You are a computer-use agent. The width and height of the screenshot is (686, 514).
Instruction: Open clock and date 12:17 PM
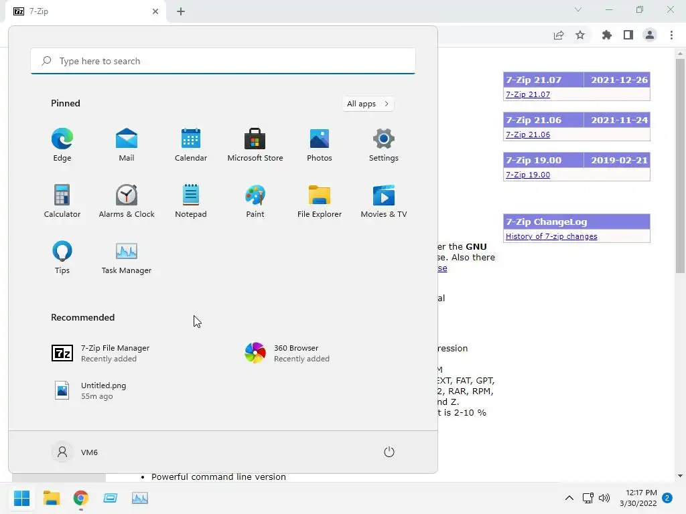638,498
